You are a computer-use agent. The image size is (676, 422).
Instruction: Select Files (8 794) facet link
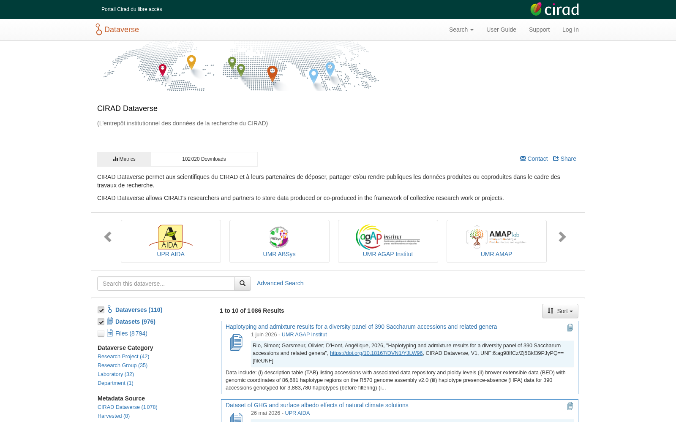click(x=131, y=333)
